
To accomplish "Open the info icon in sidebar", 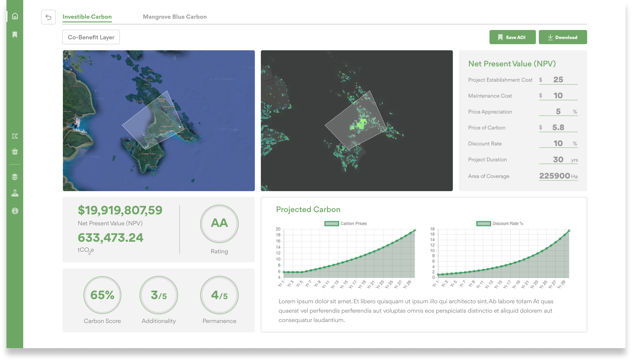I will [x=15, y=211].
